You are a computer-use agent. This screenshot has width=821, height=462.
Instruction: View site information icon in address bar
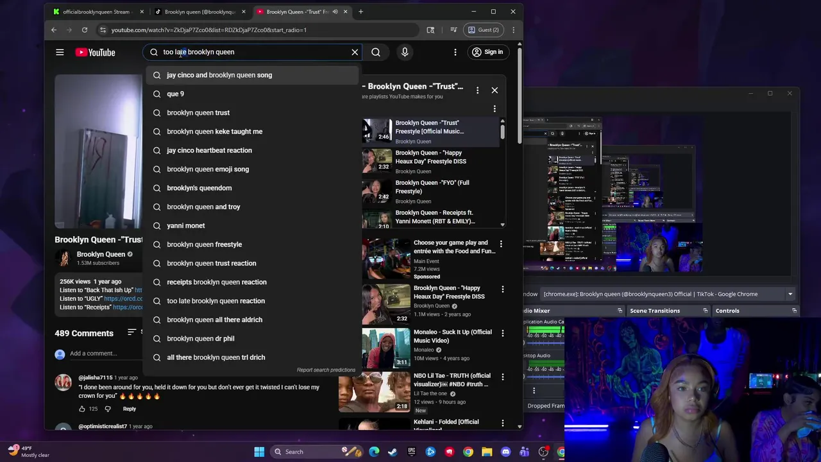click(x=103, y=30)
